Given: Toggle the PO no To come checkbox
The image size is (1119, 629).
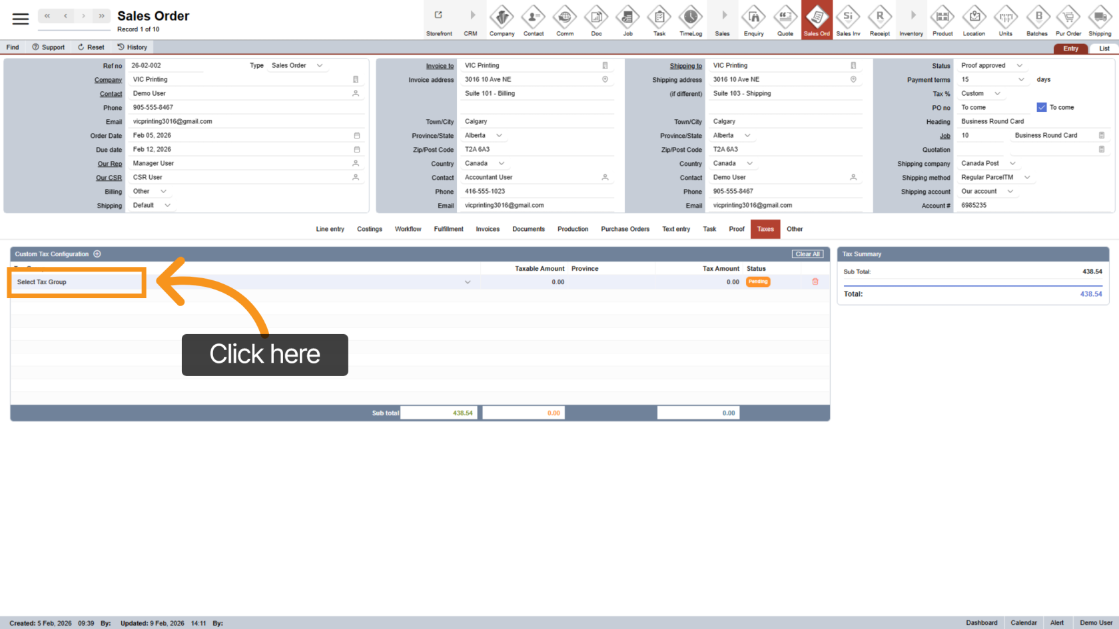Looking at the screenshot, I should [x=1042, y=107].
